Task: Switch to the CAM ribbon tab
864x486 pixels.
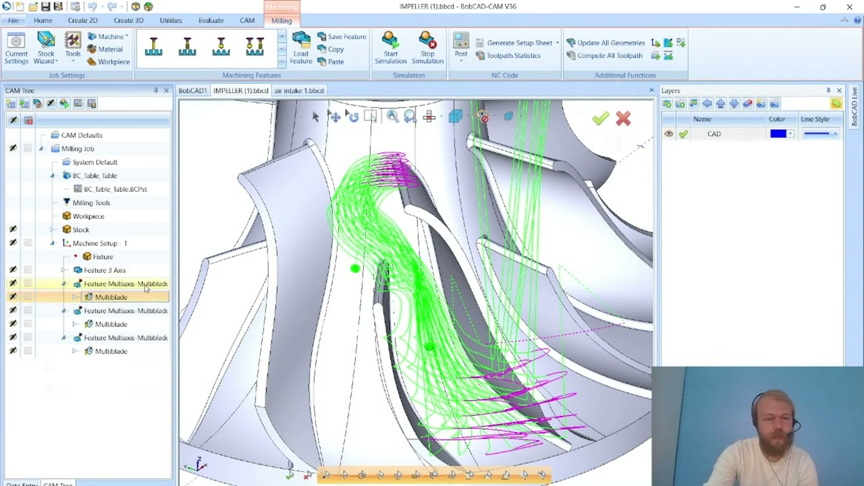Action: (x=247, y=20)
